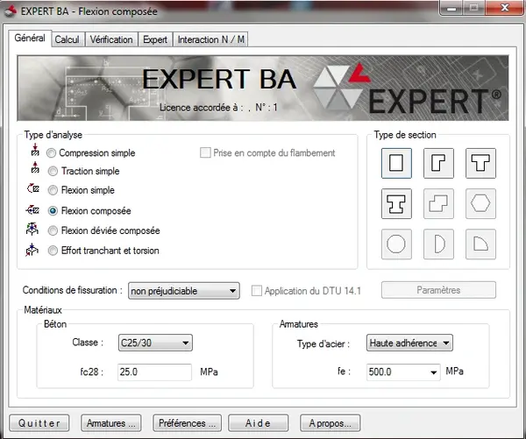Toggle Application du DTU 14.1 checkbox

pyautogui.click(x=257, y=290)
